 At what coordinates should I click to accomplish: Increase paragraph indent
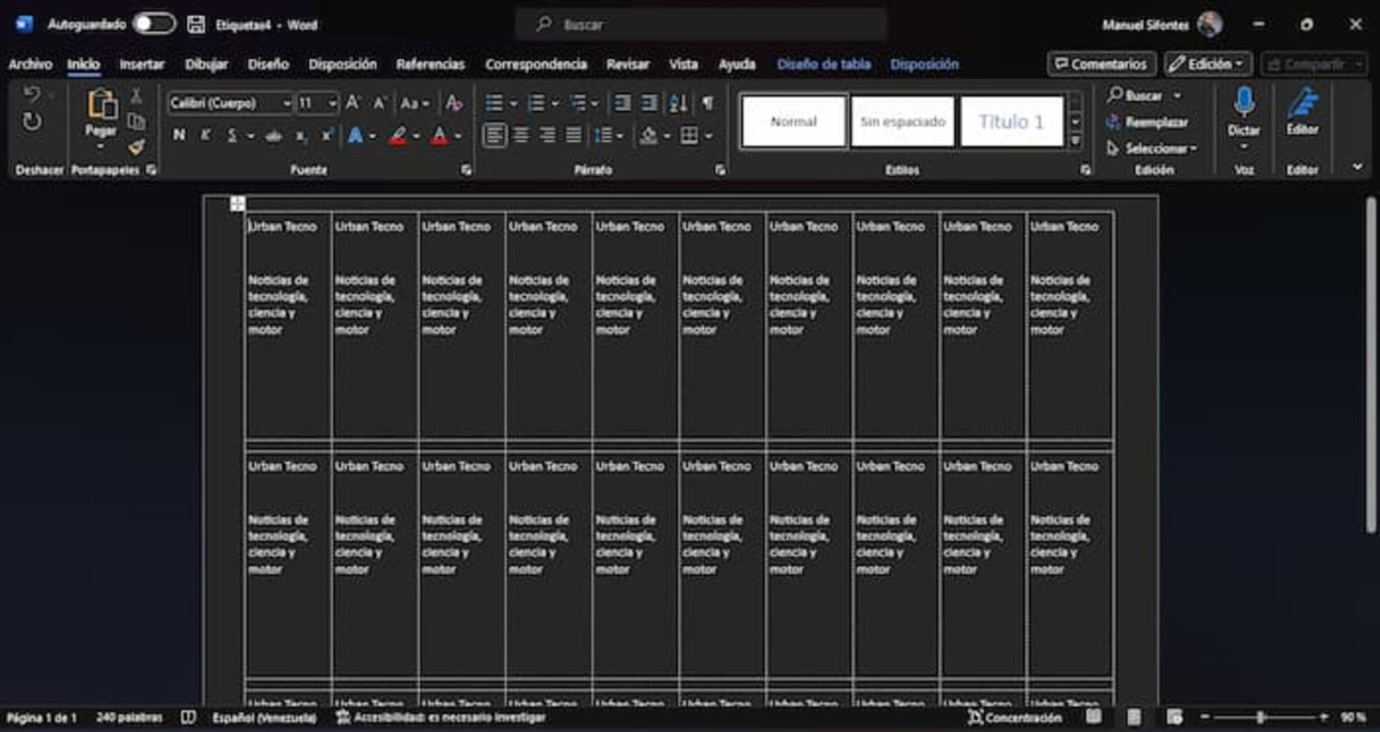(649, 103)
